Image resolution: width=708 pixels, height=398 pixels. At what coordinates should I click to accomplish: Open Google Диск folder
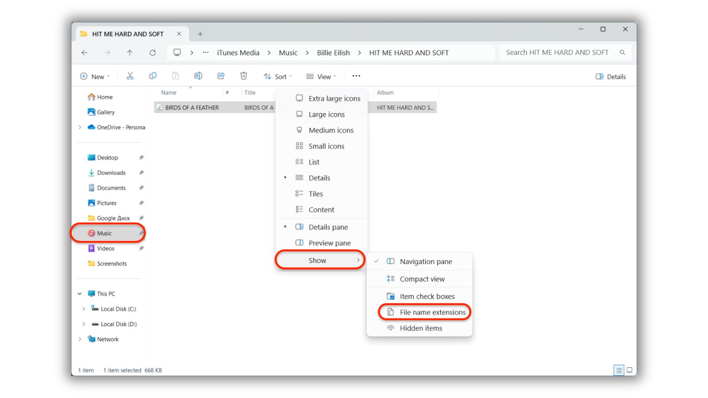click(113, 218)
